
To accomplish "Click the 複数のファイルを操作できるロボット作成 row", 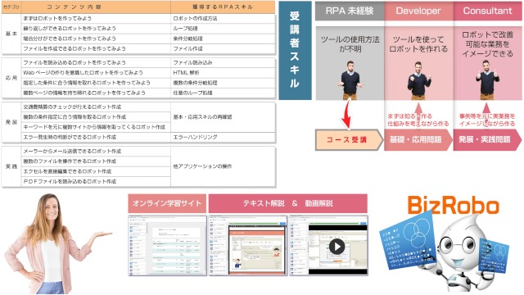I will point(97,161).
